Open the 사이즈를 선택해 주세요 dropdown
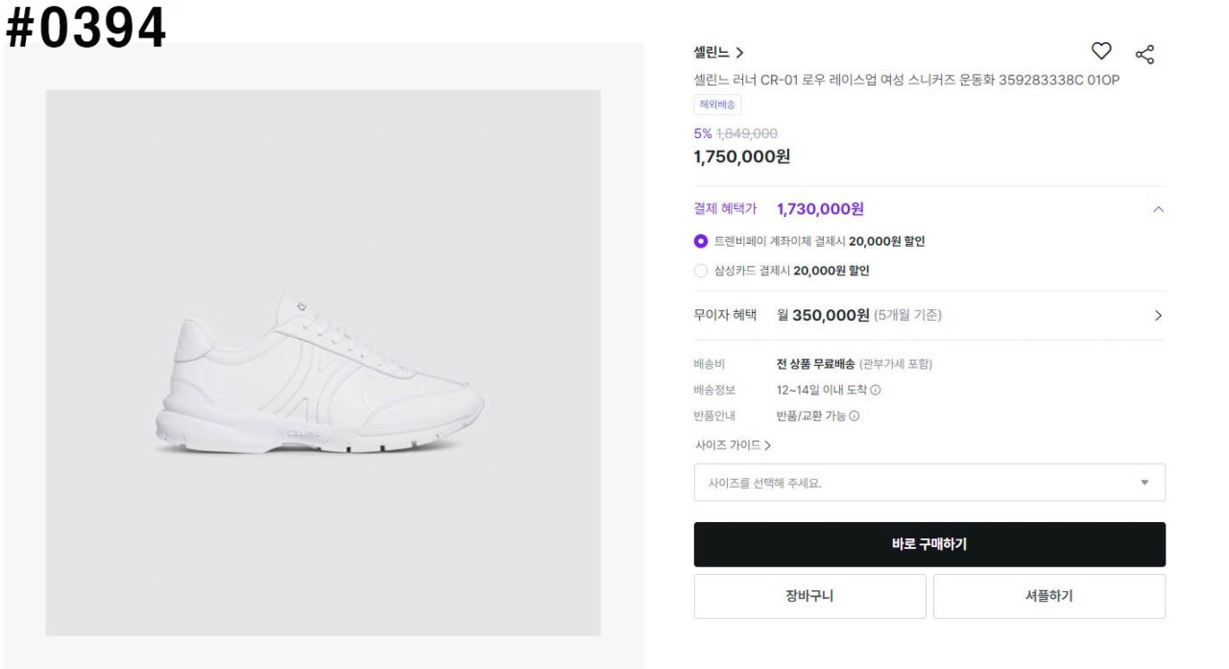This screenshot has height=669, width=1229. [x=928, y=483]
